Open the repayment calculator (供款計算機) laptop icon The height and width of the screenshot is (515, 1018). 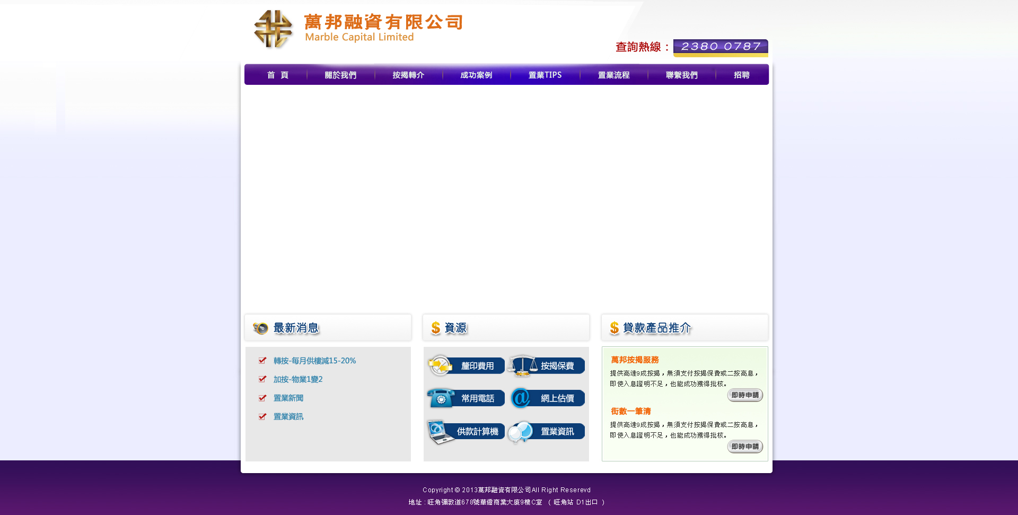(x=440, y=432)
